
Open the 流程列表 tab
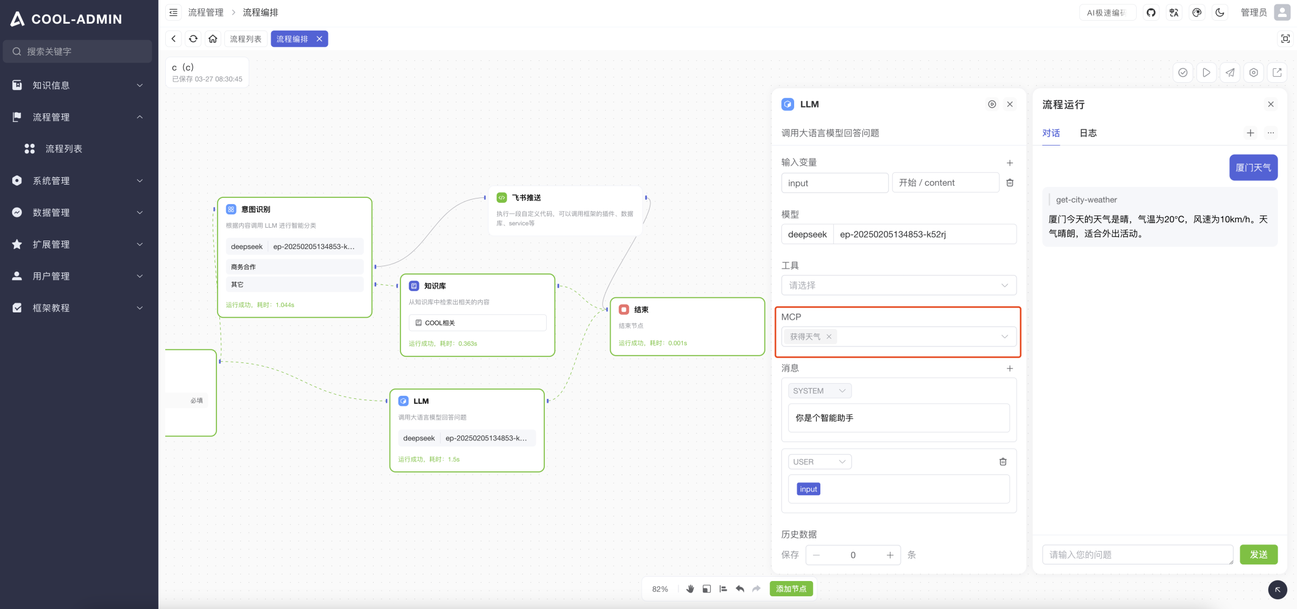coord(246,39)
